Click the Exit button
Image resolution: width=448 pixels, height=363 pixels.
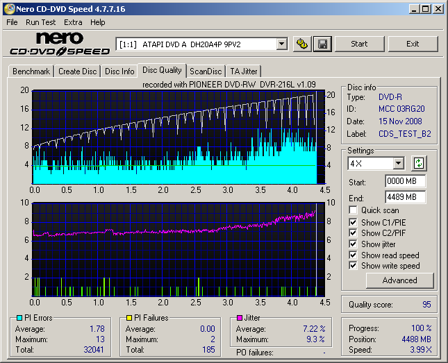pos(413,44)
